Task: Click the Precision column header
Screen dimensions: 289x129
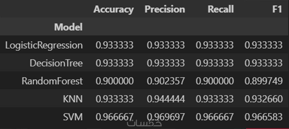Action: pos(165,9)
